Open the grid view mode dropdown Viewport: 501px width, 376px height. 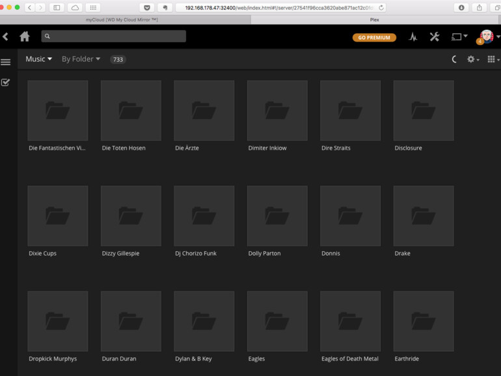click(x=493, y=59)
